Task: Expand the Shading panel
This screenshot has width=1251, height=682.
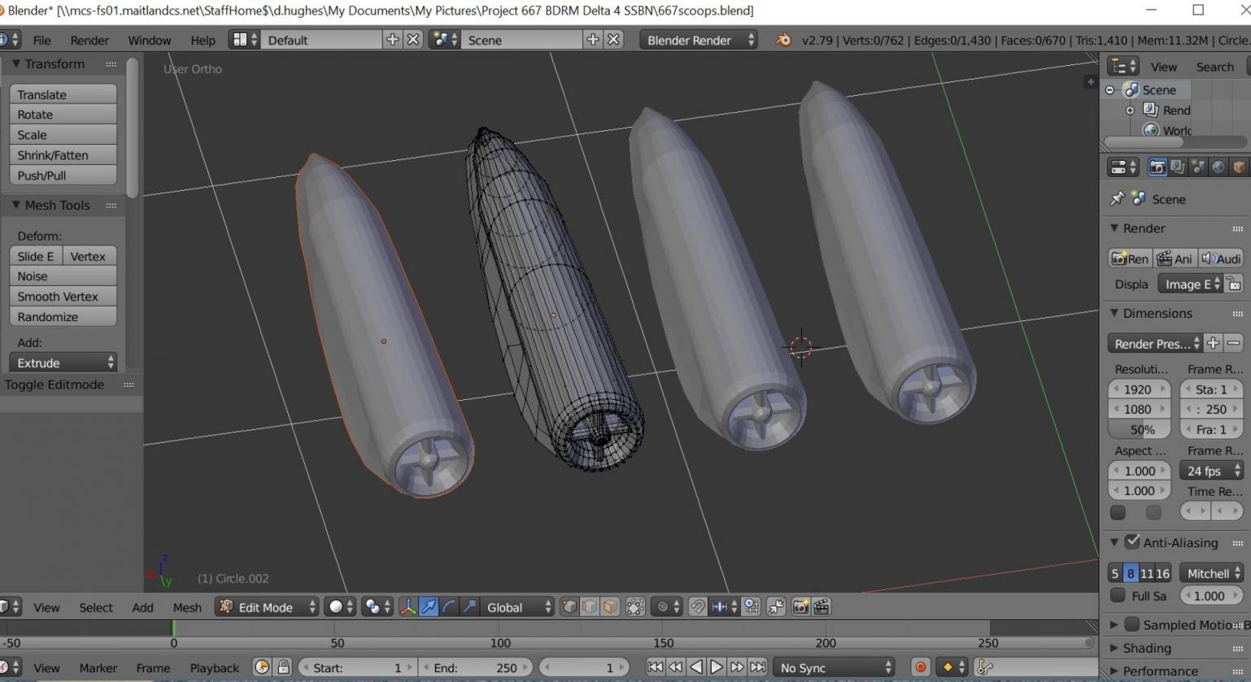Action: pos(1146,648)
